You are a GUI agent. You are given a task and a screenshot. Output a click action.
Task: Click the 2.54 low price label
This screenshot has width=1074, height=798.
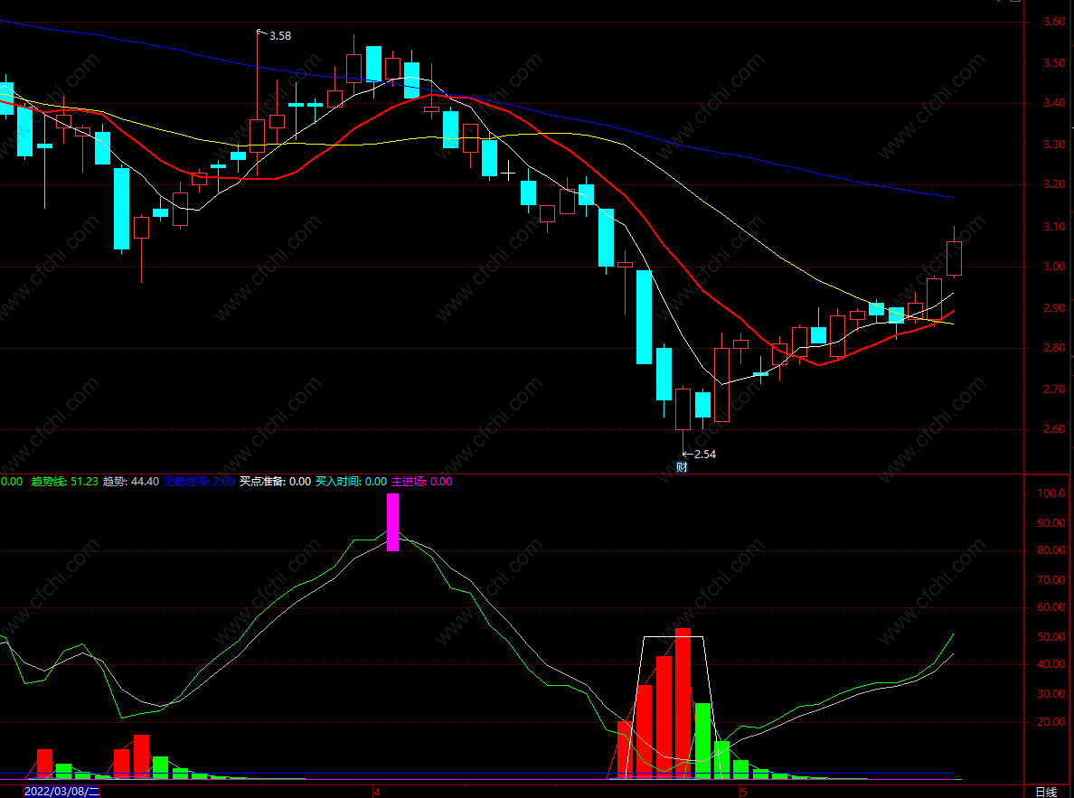click(x=705, y=455)
